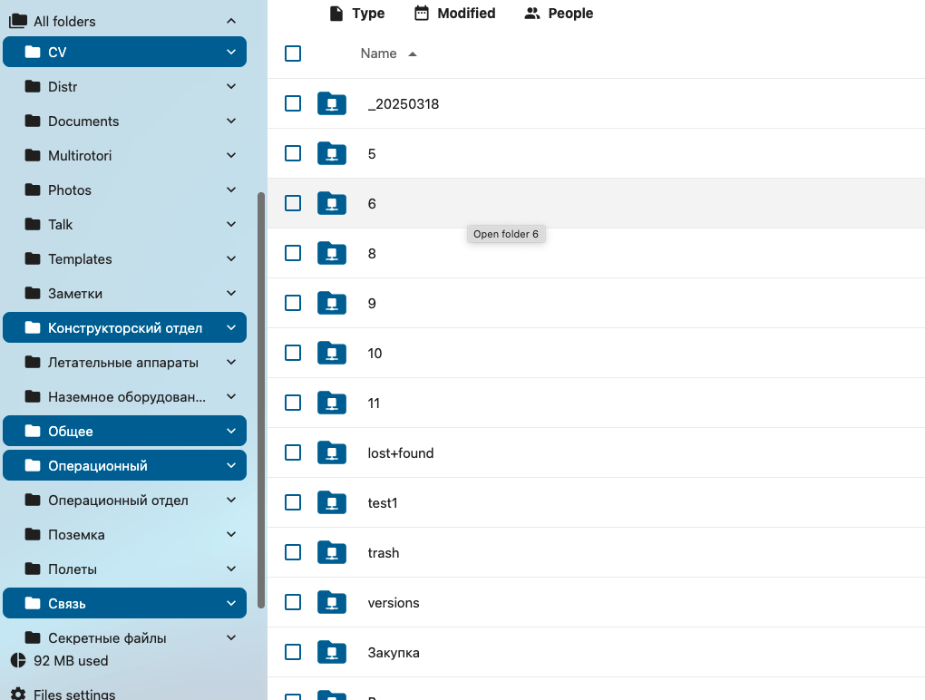Check the checkbox for folder 6

293,203
